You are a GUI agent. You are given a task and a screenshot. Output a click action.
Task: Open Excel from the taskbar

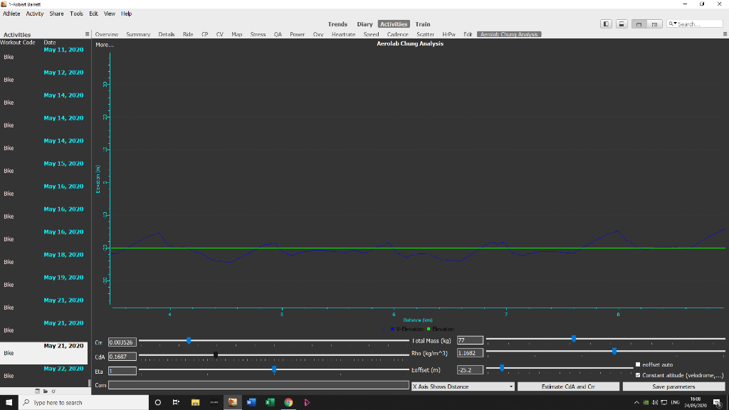click(x=269, y=402)
